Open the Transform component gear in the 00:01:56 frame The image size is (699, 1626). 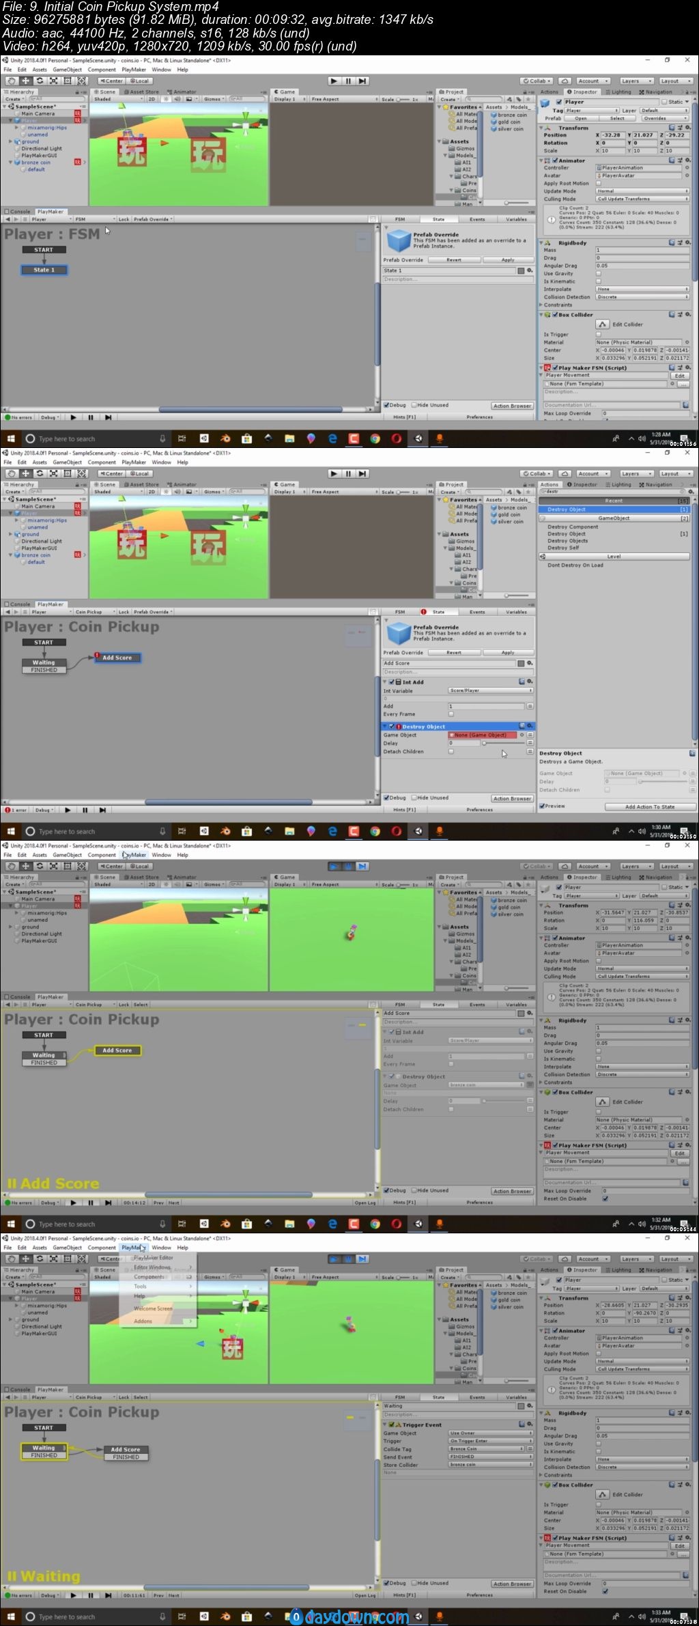pyautogui.click(x=687, y=128)
